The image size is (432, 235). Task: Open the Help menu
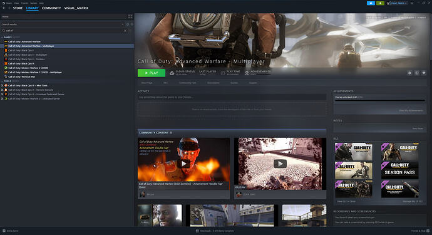(x=41, y=3)
